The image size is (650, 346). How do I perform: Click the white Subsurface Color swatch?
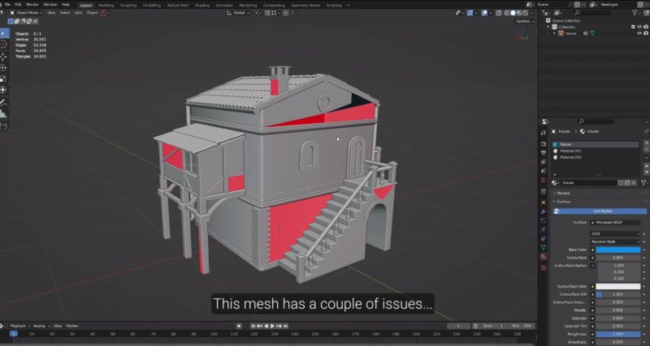pos(618,286)
